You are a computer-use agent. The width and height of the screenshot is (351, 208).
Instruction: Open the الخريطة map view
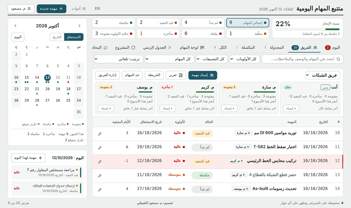(154, 75)
